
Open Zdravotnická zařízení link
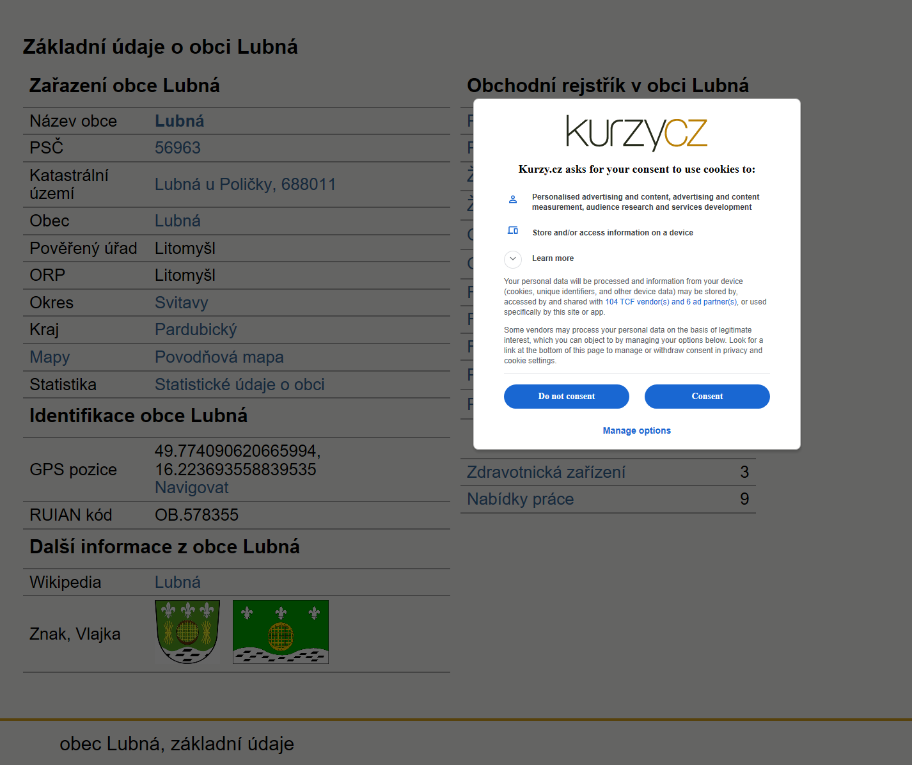tap(546, 472)
